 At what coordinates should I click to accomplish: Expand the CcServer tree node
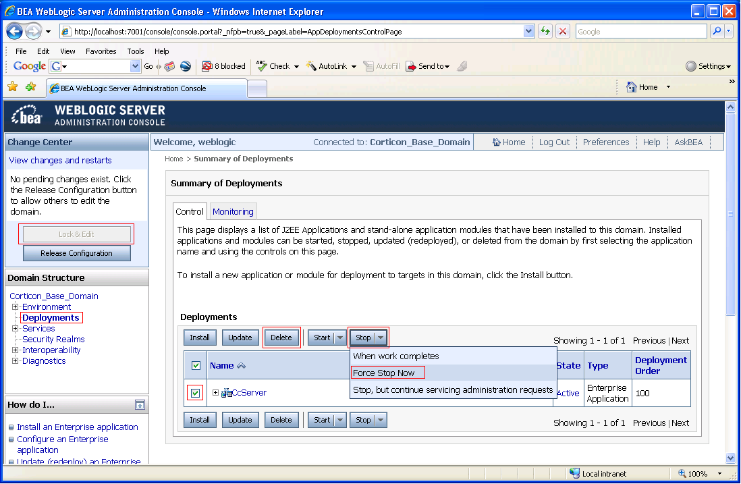point(215,392)
